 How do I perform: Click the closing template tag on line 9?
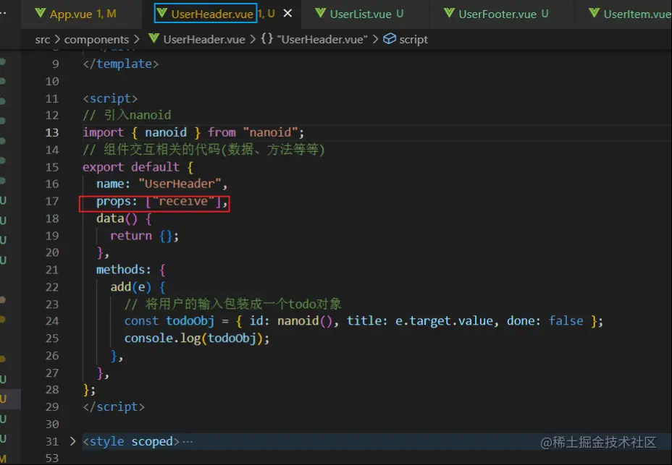click(x=120, y=64)
